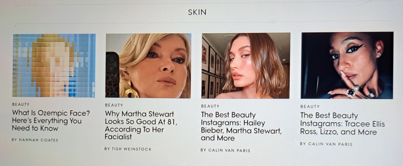Screen dimensions: 403x166
Task: Click 'Ross, Lizzo, and More' headline text
Action: pyautogui.click(x=338, y=132)
